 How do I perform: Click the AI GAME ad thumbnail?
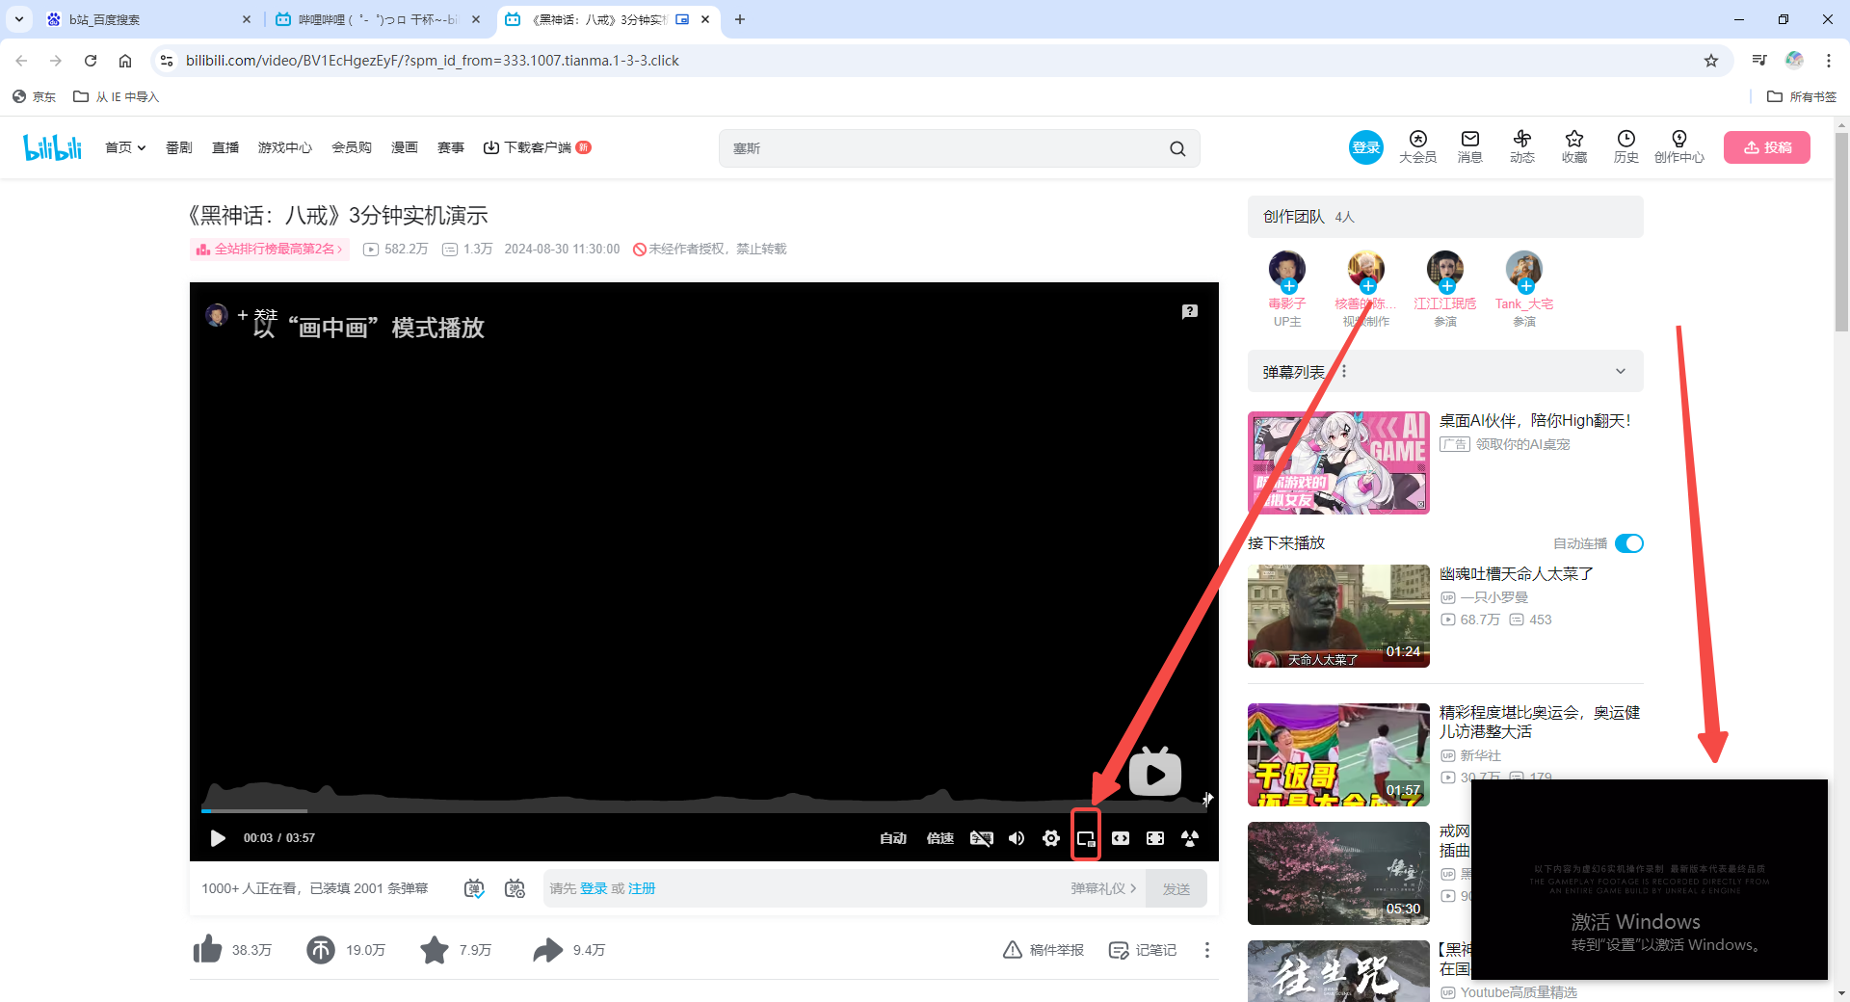pos(1338,462)
